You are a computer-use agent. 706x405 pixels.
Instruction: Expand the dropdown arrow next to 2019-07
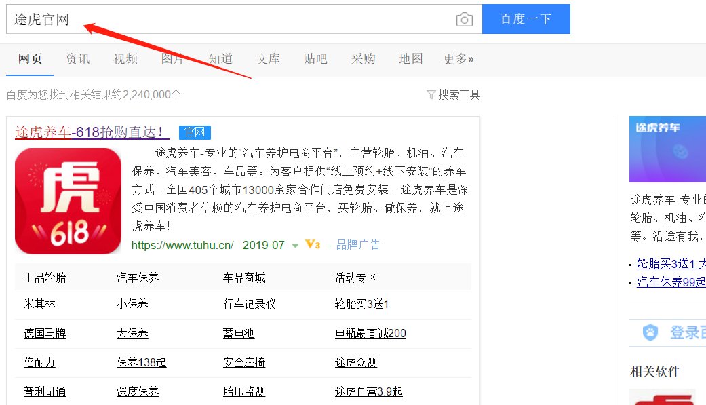coord(295,246)
